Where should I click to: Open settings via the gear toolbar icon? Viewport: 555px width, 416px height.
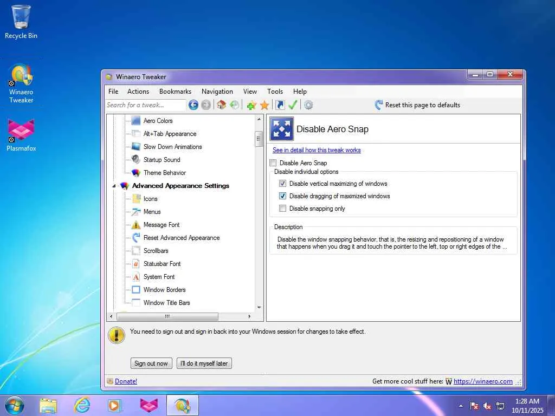click(x=308, y=105)
